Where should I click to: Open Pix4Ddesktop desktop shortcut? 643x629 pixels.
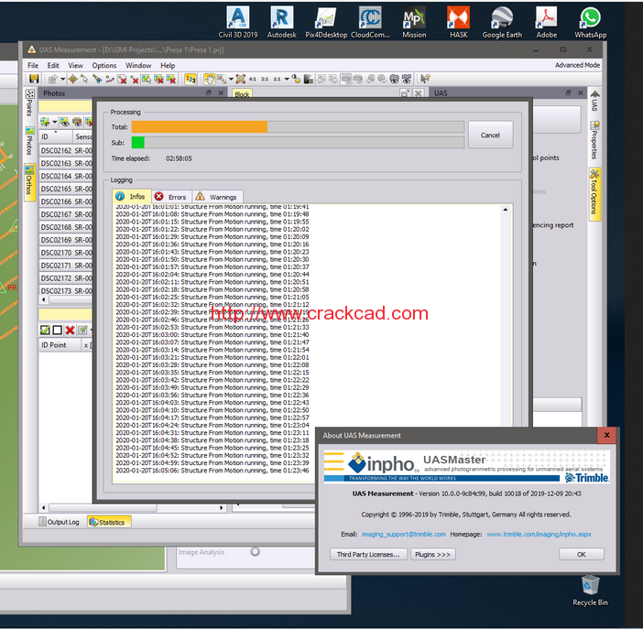(x=326, y=23)
